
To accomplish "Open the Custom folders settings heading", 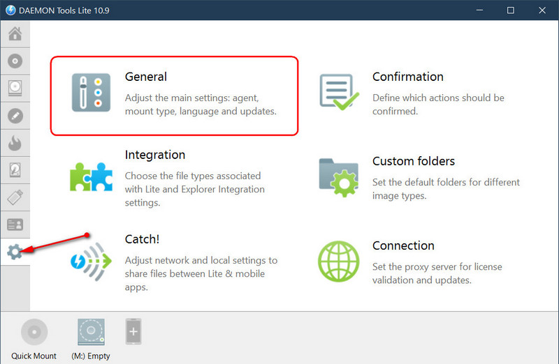I will coord(414,161).
